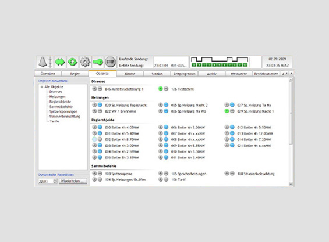Collapse the Alle Objekte tree node
Image resolution: width=329 pixels, height=242 pixels.
[42, 87]
